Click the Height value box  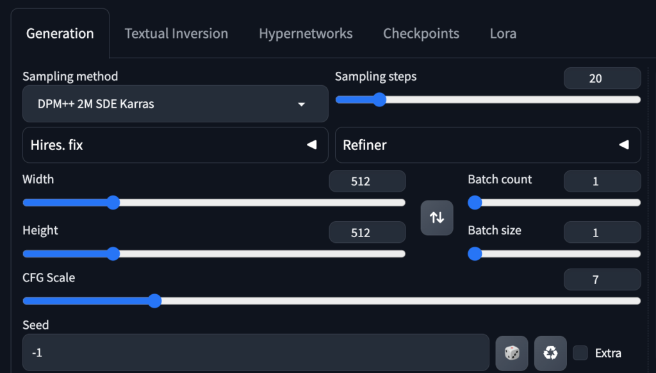pyautogui.click(x=366, y=232)
